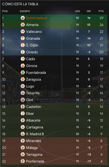Image resolution: width=109 pixels, height=167 pixels.
Task: Select the Mirandés row name
Action: [34, 141]
